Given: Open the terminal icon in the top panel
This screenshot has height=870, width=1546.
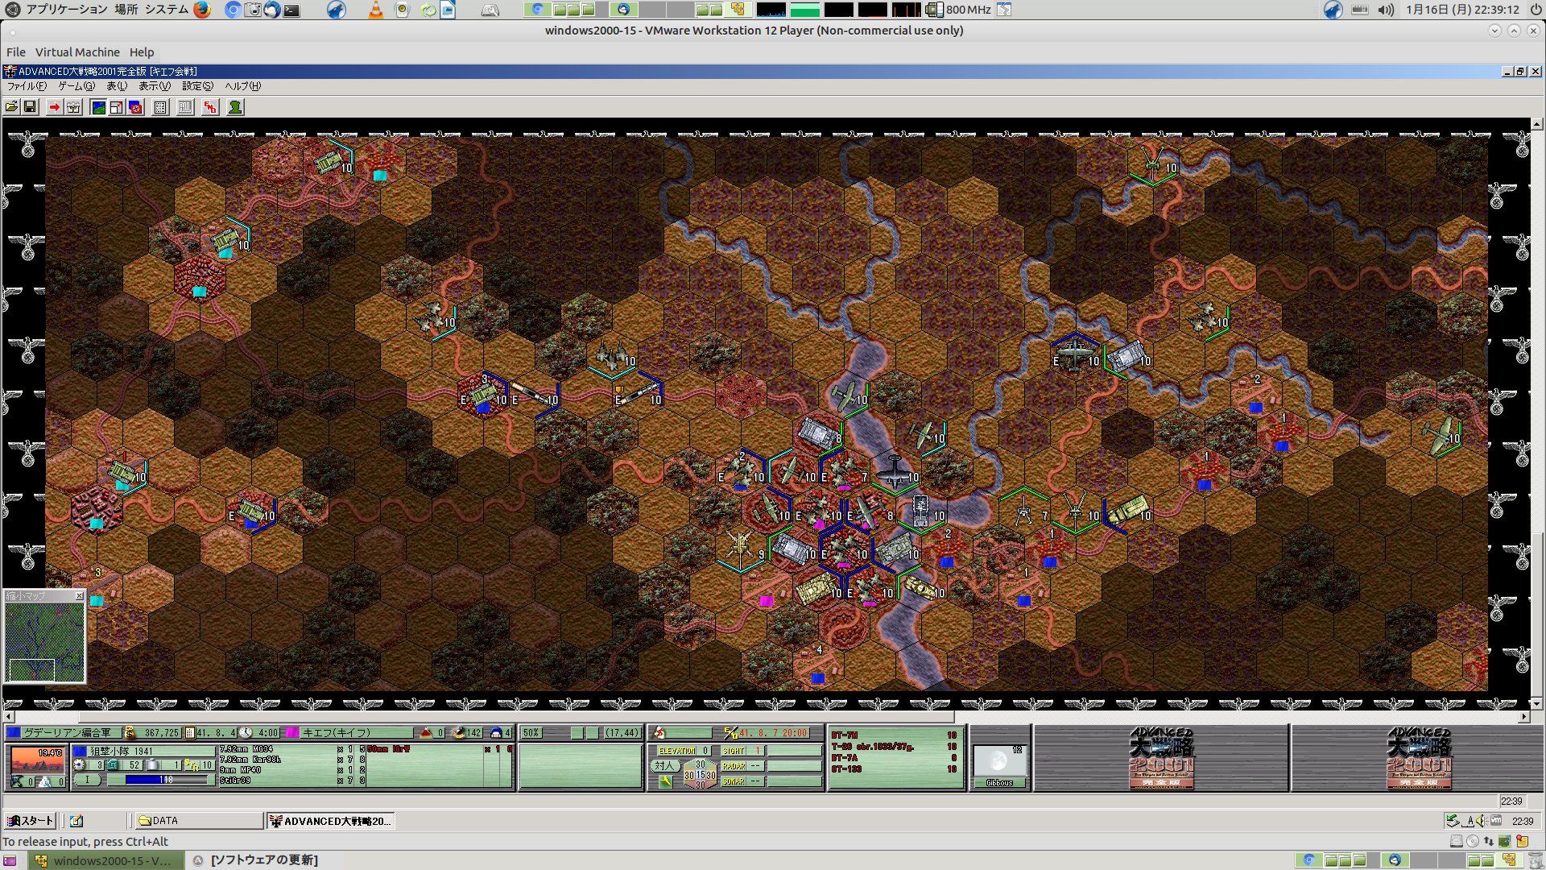Looking at the screenshot, I should 291,10.
